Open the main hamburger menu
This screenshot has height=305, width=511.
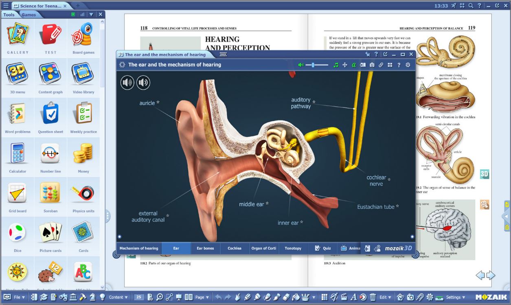coord(6,6)
